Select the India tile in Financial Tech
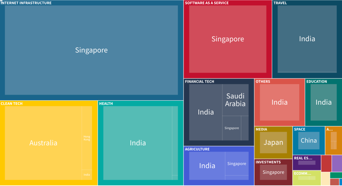The height and width of the screenshot is (186, 342). pyautogui.click(x=206, y=112)
